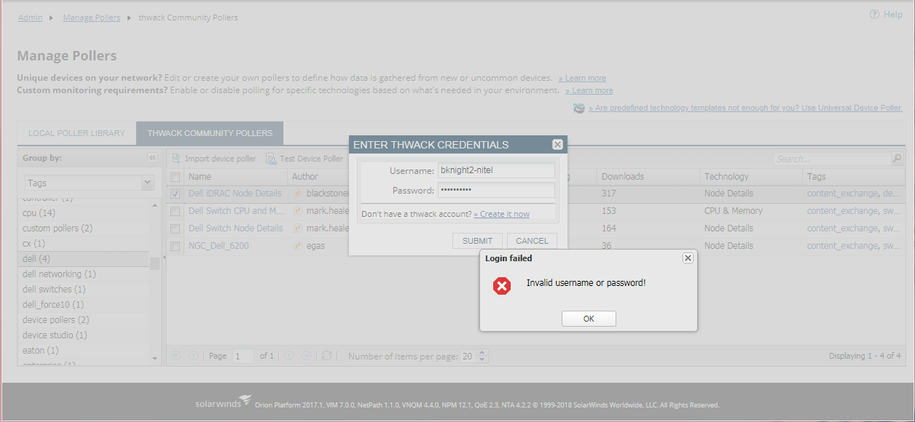Check the Dell Switch Node Details row
This screenshot has width=915, height=422.
[x=175, y=228]
